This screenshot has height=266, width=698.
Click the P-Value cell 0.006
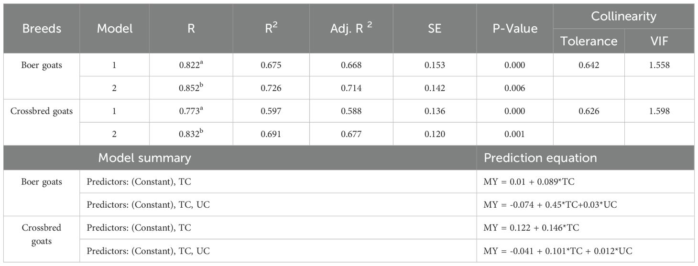515,88
